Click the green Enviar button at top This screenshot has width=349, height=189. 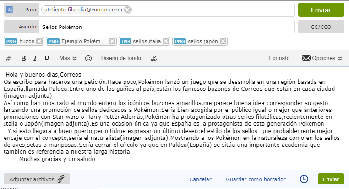tap(321, 10)
